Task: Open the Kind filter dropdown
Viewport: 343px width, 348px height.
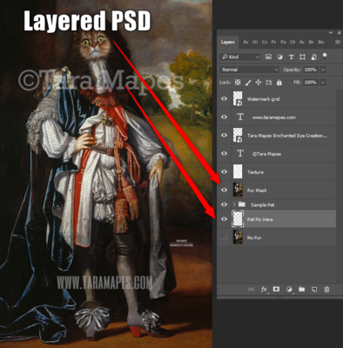Action: tap(240, 57)
